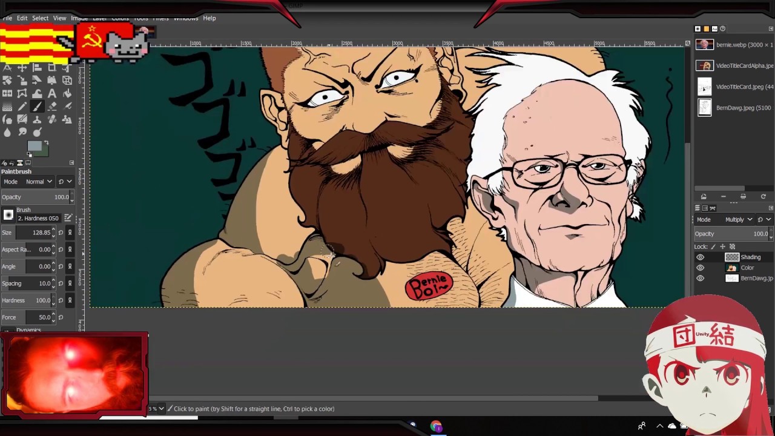Select the Heal tool

[x=52, y=119]
